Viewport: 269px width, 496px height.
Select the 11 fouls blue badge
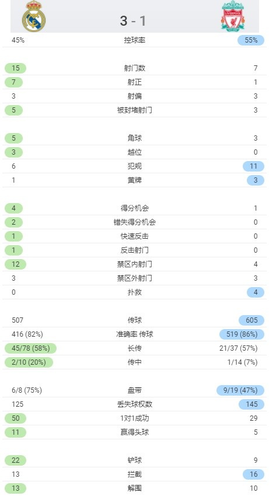coord(253,166)
